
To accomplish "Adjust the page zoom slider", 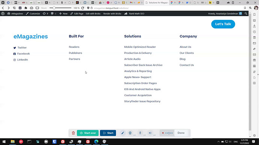I will (60, 8).
